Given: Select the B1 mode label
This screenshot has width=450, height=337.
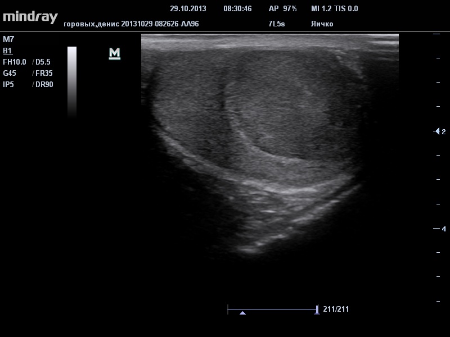Looking at the screenshot, I should tap(7, 51).
